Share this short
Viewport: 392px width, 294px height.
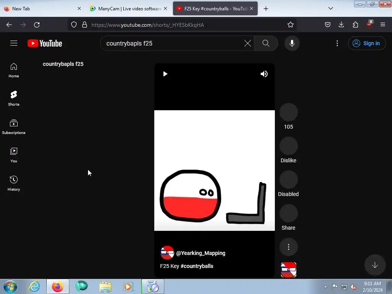[289, 213]
